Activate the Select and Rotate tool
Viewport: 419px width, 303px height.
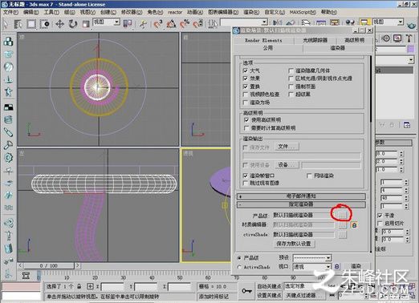pyautogui.click(x=72, y=24)
